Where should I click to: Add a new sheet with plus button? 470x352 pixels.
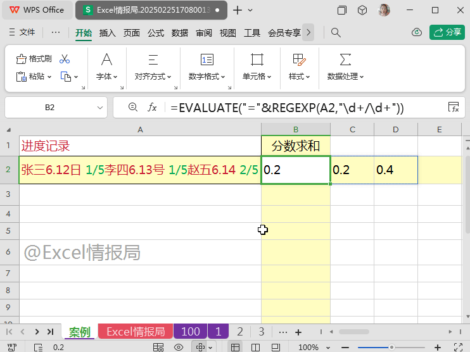298,332
